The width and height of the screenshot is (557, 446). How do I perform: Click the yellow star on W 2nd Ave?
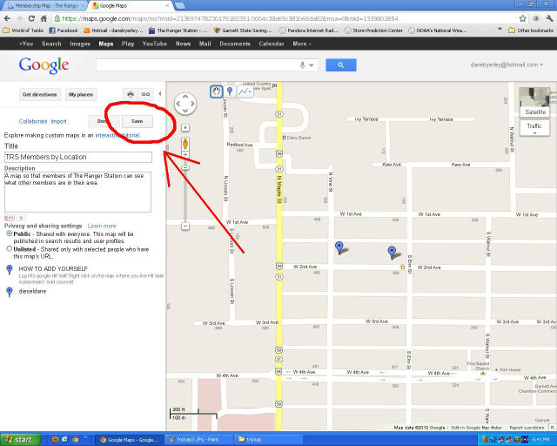click(402, 267)
